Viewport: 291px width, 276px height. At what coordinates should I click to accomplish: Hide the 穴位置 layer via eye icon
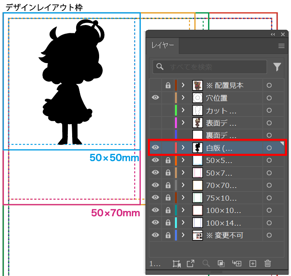point(155,98)
